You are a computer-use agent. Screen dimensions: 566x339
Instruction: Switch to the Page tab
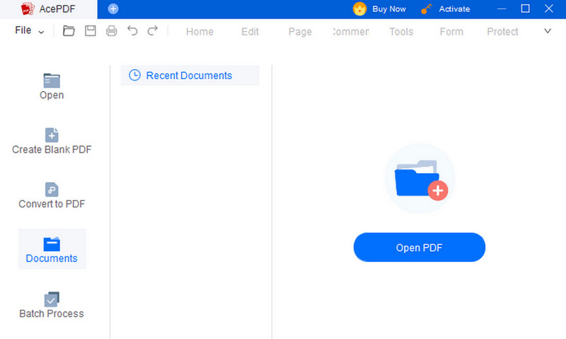pos(300,32)
